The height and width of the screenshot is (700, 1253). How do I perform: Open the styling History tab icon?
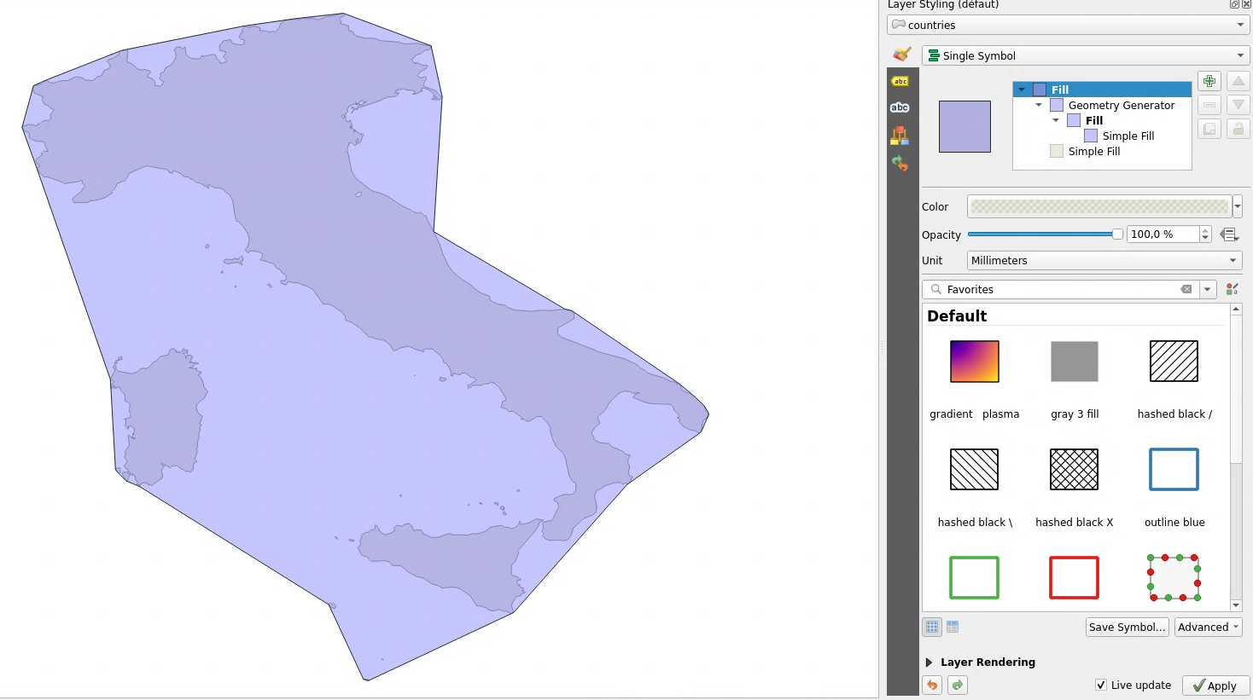pyautogui.click(x=900, y=163)
